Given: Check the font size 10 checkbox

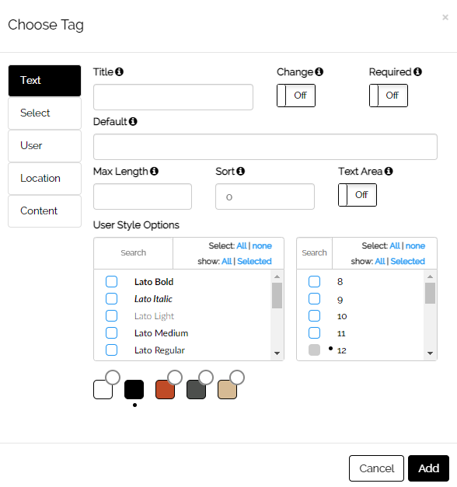Looking at the screenshot, I should click(x=314, y=316).
